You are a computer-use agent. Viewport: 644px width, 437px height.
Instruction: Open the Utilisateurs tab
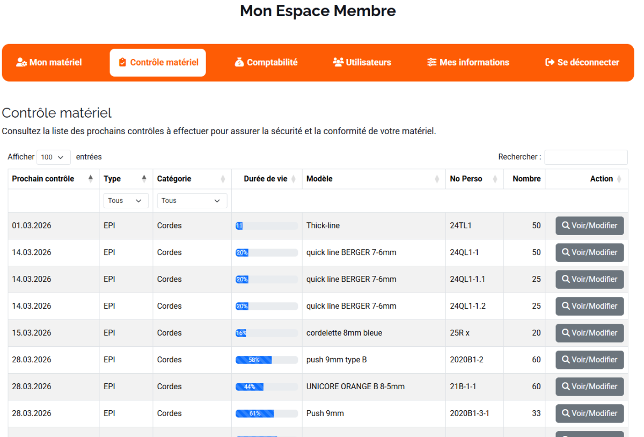click(362, 62)
